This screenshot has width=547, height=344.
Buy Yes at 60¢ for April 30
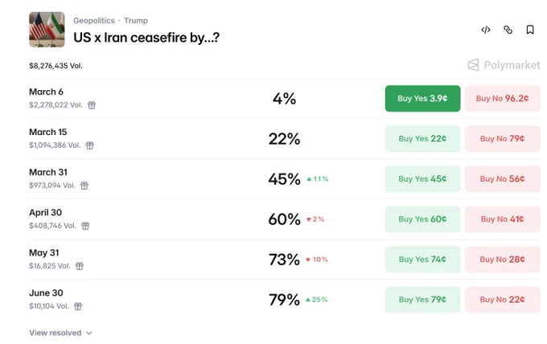click(422, 219)
